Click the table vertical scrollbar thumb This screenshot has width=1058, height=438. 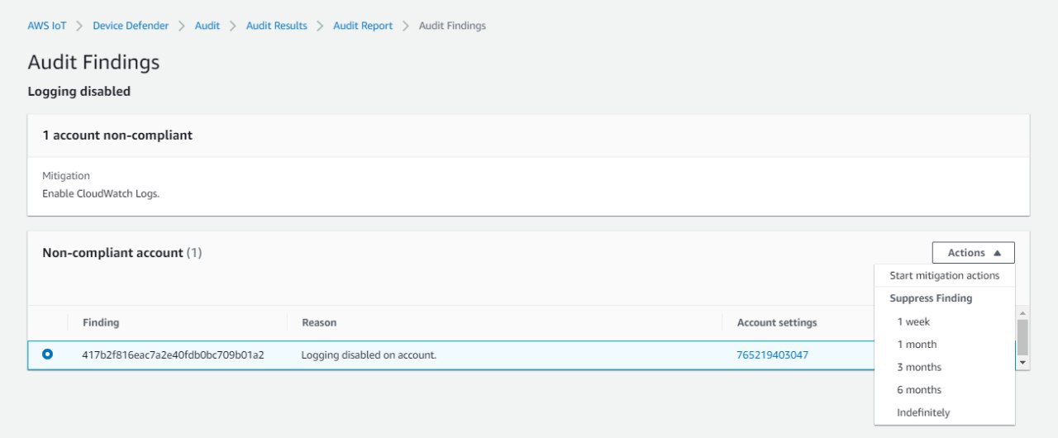coord(1023,337)
